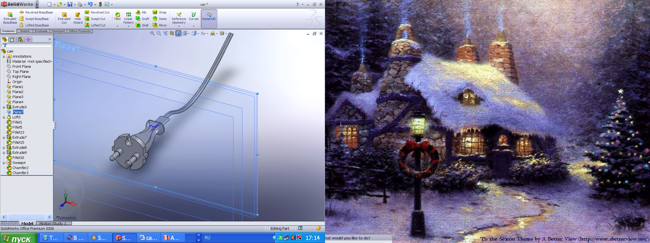650x243 pixels.
Task: Open the Linear Pattern dropdown arrow
Action: 128,26
